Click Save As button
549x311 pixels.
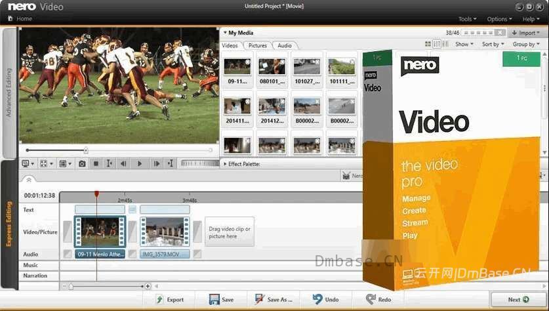coord(274,299)
